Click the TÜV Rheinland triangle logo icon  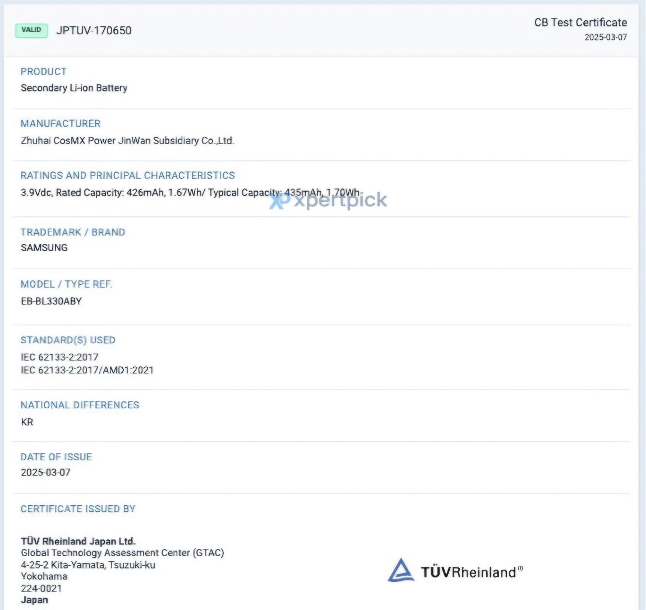(400, 570)
